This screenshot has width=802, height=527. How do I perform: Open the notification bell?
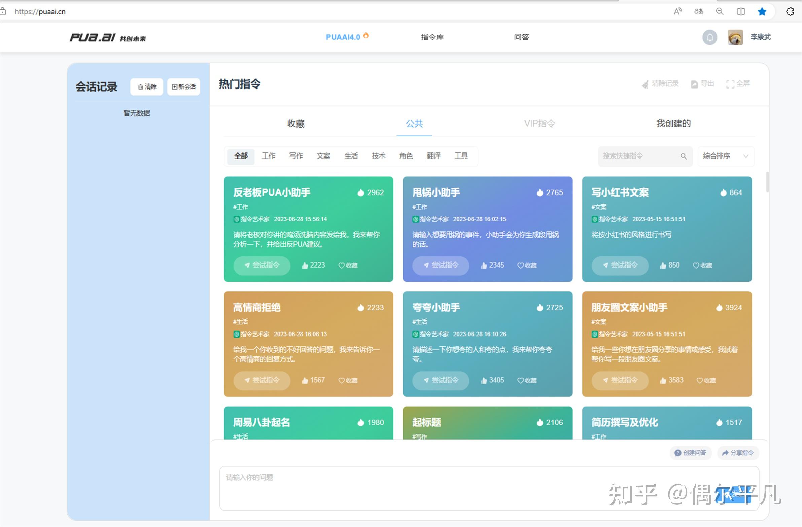[x=710, y=37]
